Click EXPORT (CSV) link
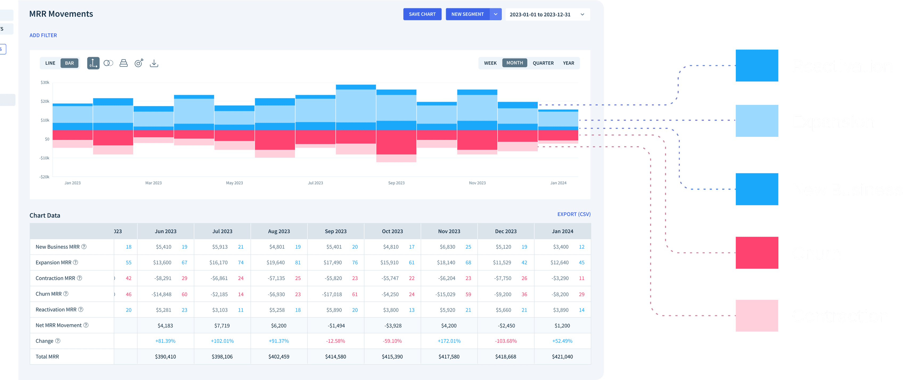This screenshot has height=380, width=903. [x=573, y=214]
